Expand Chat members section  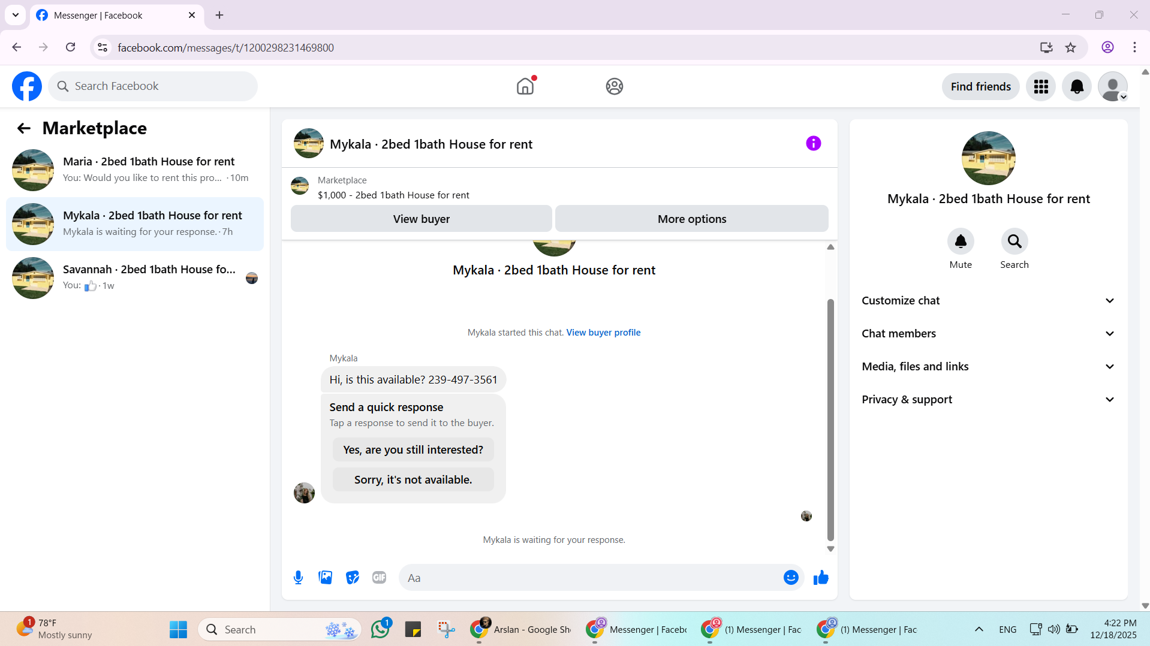click(989, 334)
